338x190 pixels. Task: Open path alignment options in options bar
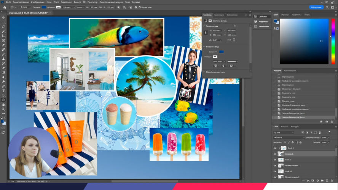[124, 7]
